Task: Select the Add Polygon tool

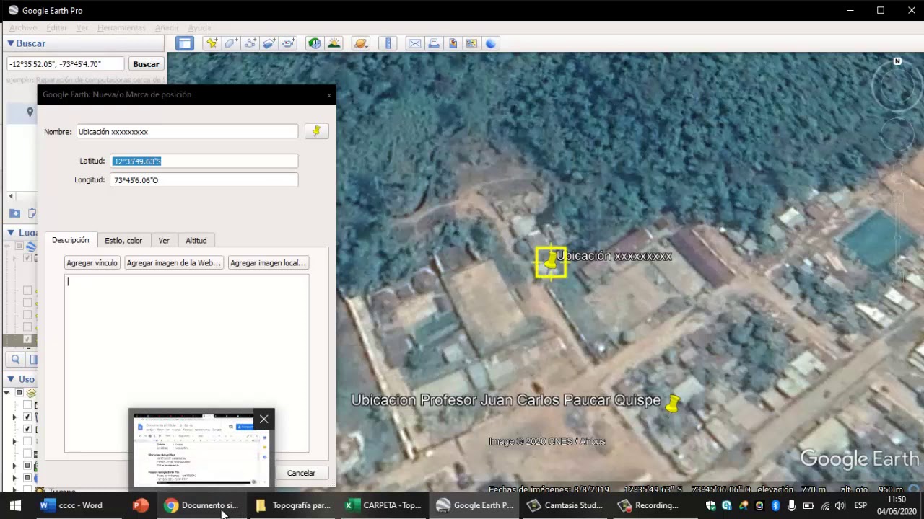Action: tap(231, 43)
